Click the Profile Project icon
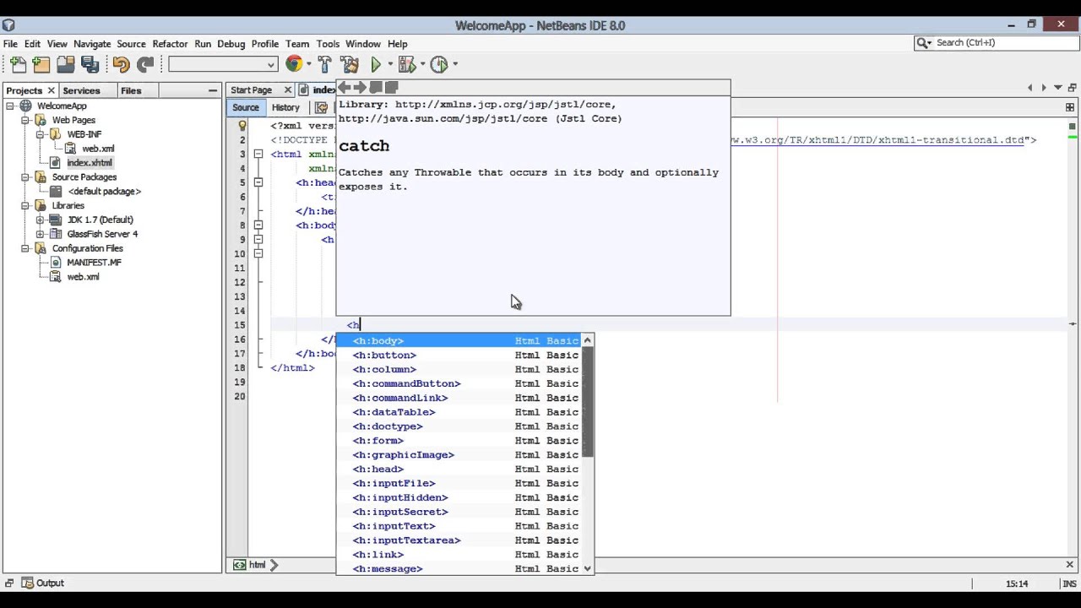This screenshot has width=1081, height=608. [x=438, y=64]
